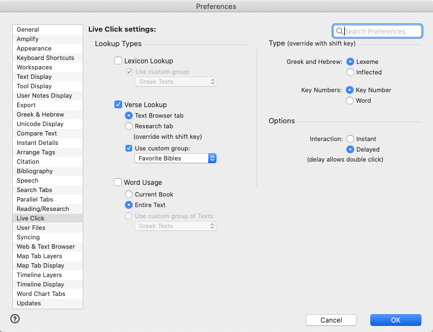Open the Favorite Bibles dropdown
Screen dimensions: 433x332
175,159
